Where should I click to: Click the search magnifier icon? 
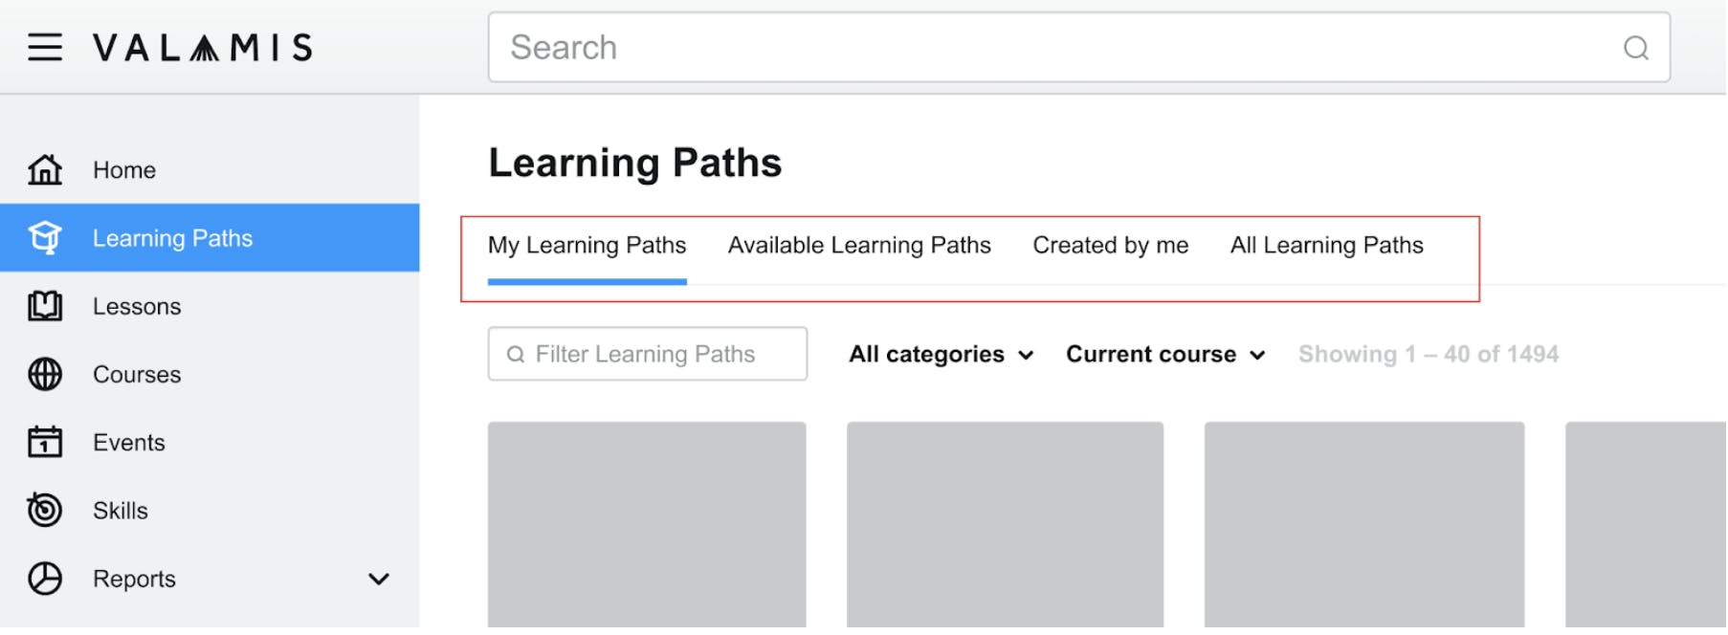pos(1636,48)
